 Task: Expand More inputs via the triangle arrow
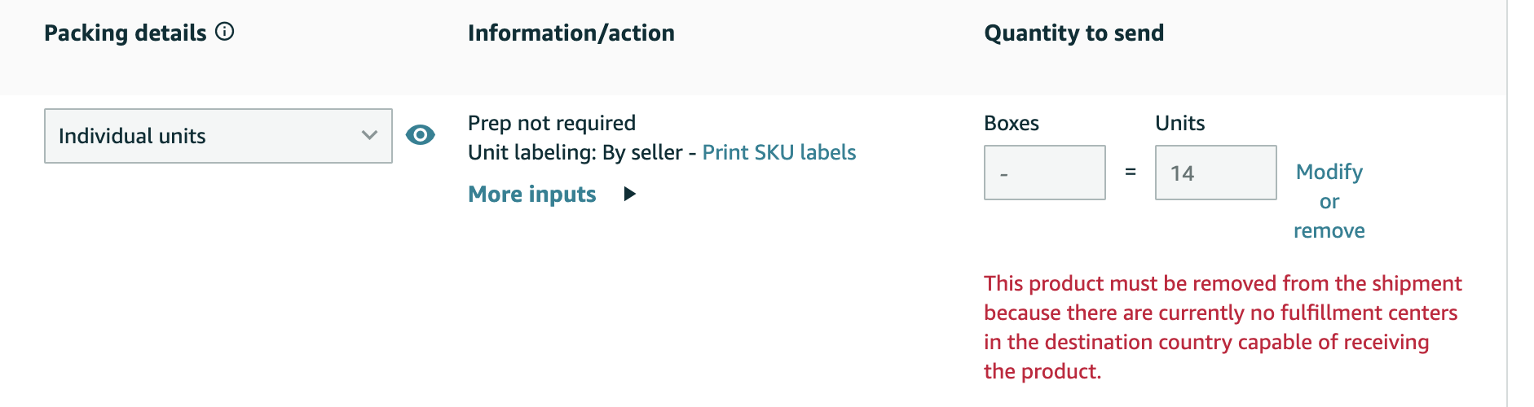pos(629,194)
